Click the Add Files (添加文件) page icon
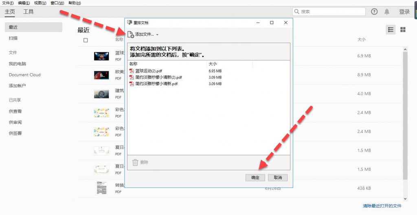The width and height of the screenshot is (417, 215). coord(131,35)
